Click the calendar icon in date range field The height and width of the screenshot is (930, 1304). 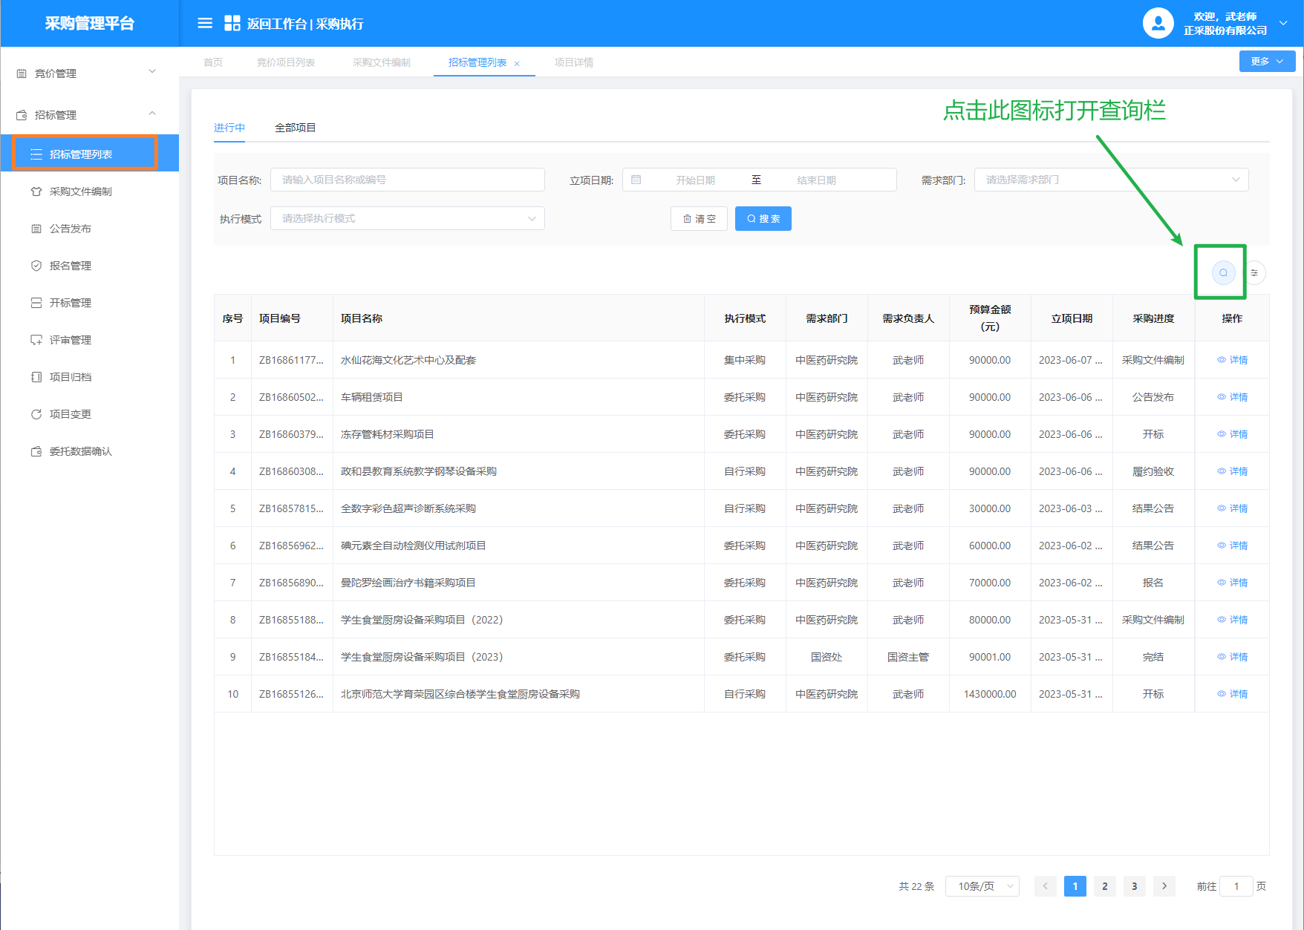pos(636,180)
